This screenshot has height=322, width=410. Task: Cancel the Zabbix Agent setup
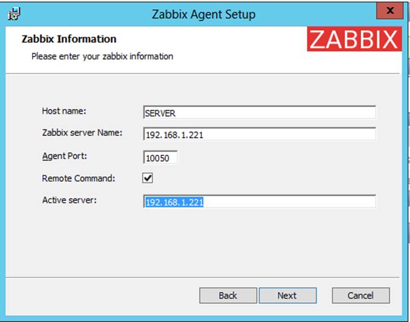(361, 296)
